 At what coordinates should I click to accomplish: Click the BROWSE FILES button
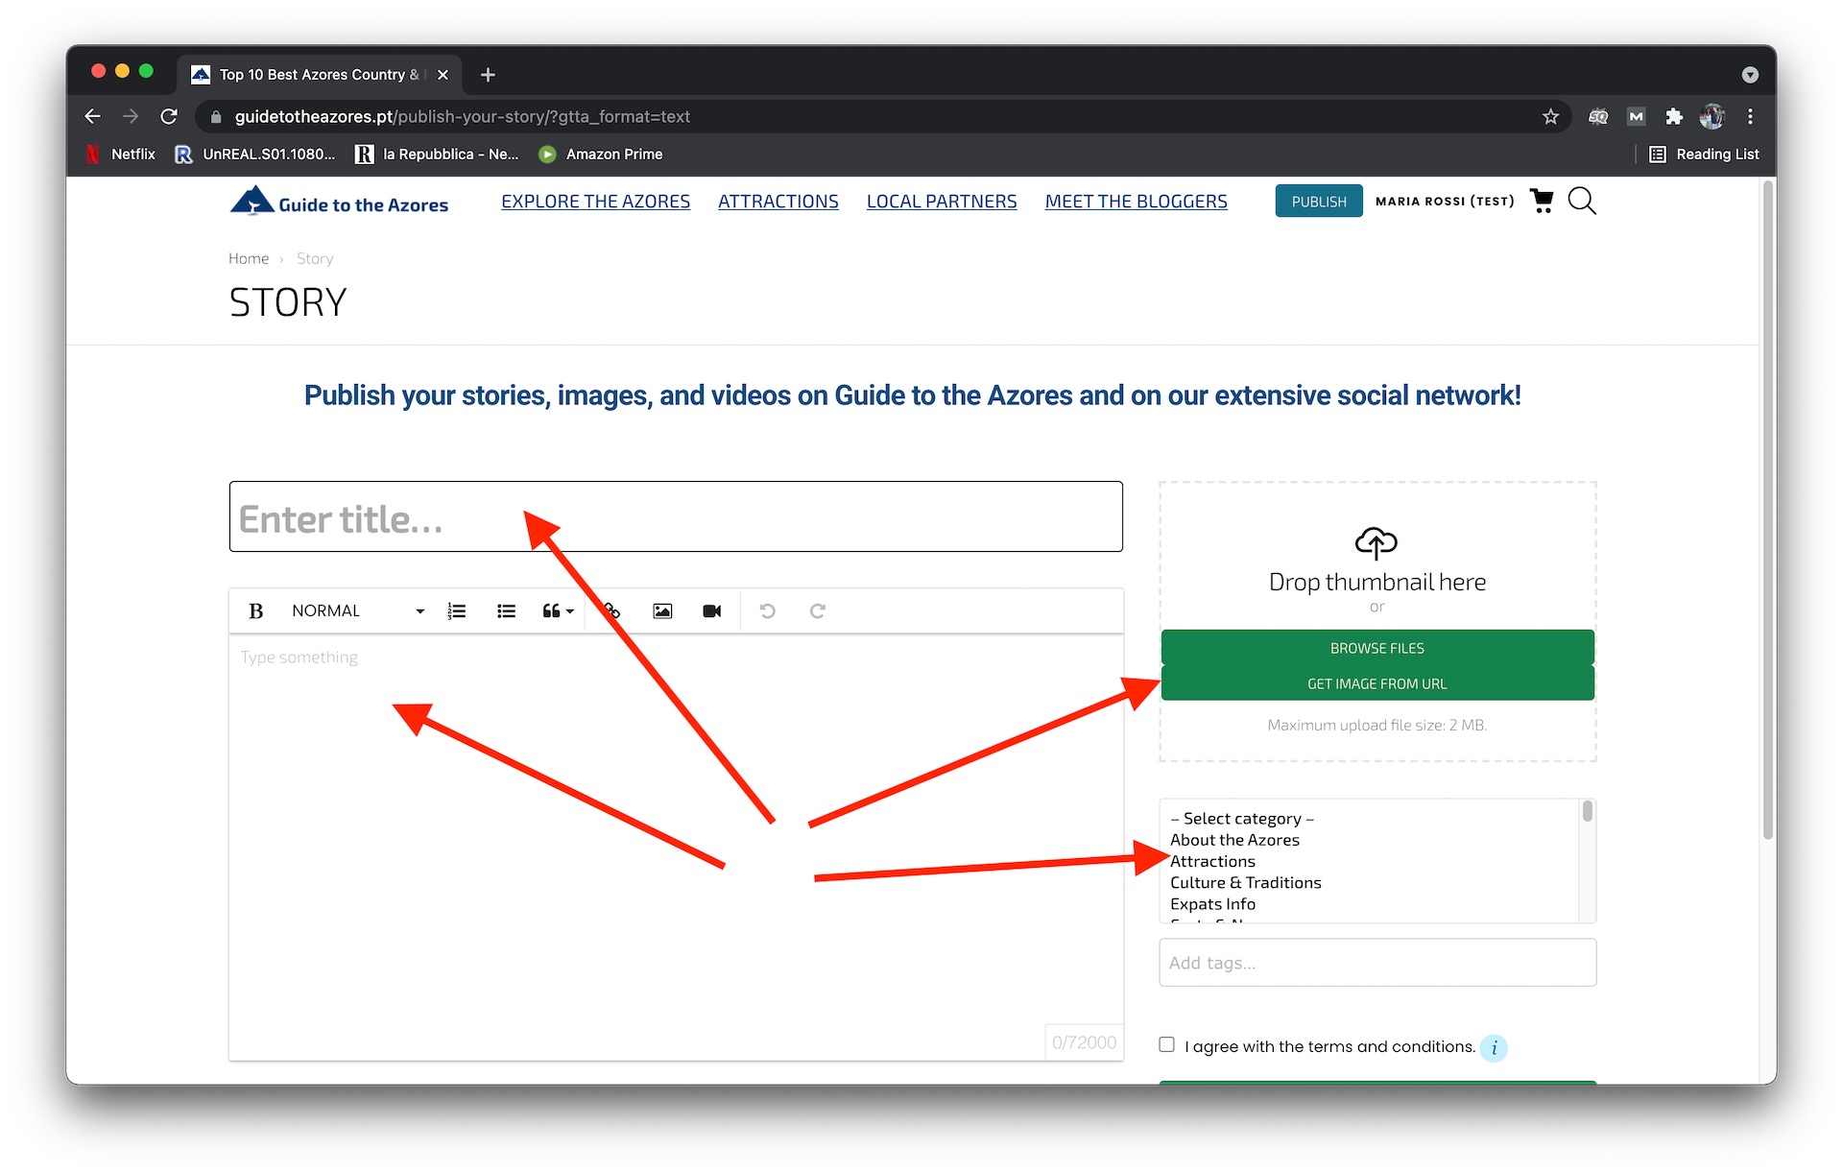[x=1376, y=647]
